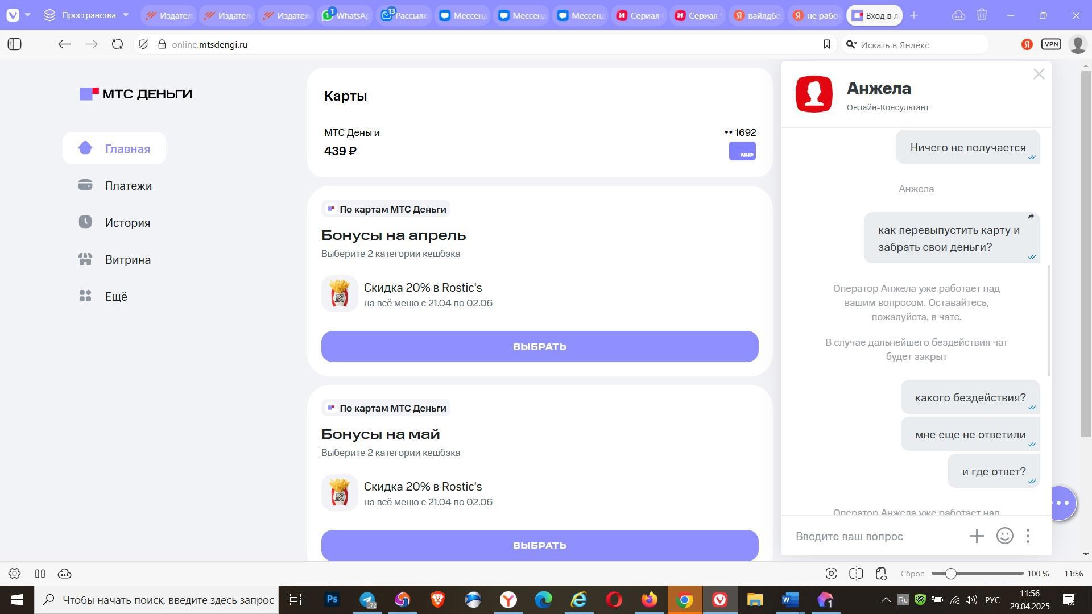Switch to the WhatsApp browser tab
This screenshot has width=1092, height=614.
click(x=345, y=15)
